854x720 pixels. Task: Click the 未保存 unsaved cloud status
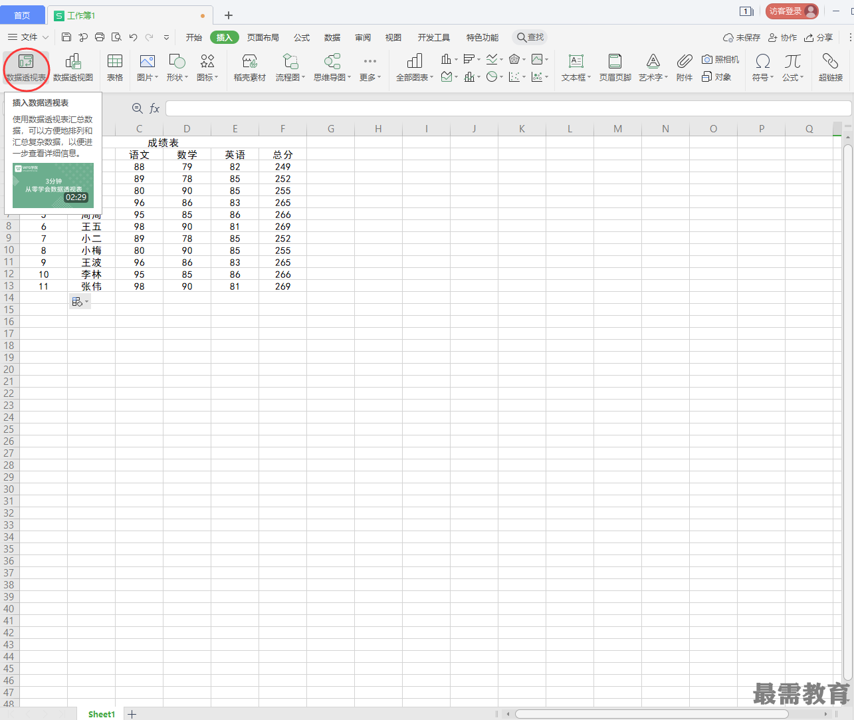click(742, 37)
